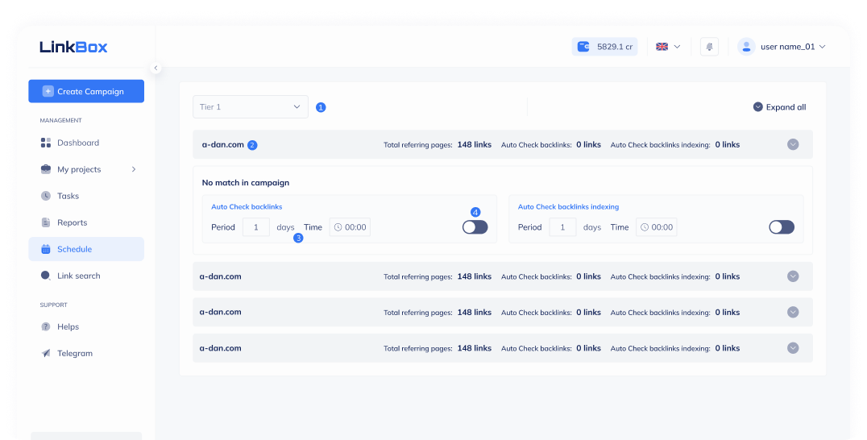Click the notifications bell icon
Screen dimensions: 867x440
(709, 47)
